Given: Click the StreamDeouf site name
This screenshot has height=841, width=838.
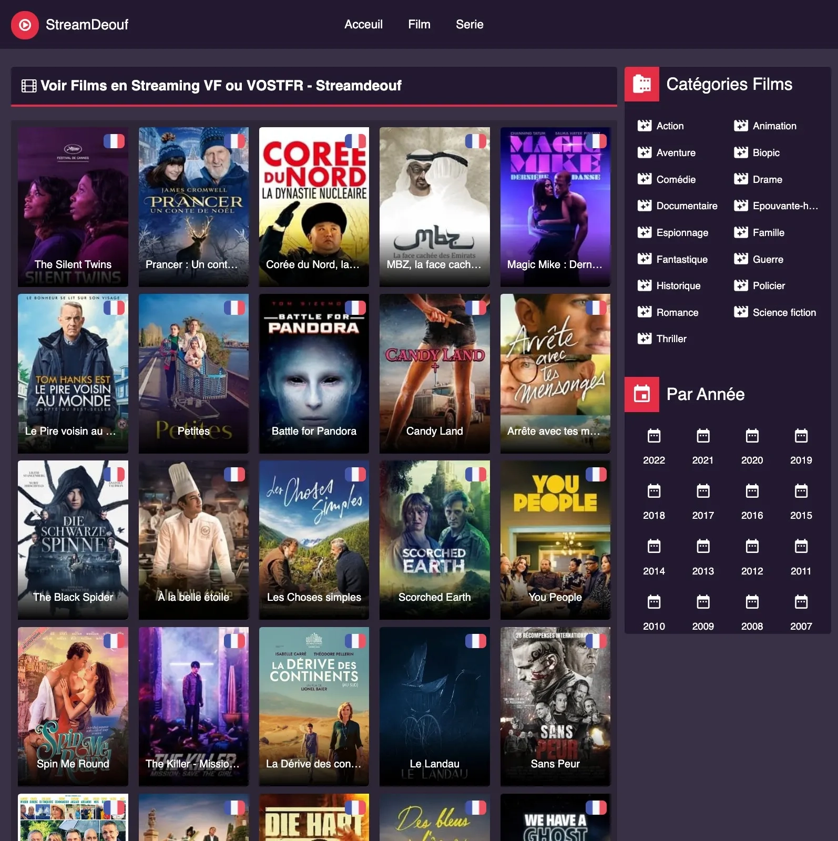Looking at the screenshot, I should [87, 25].
